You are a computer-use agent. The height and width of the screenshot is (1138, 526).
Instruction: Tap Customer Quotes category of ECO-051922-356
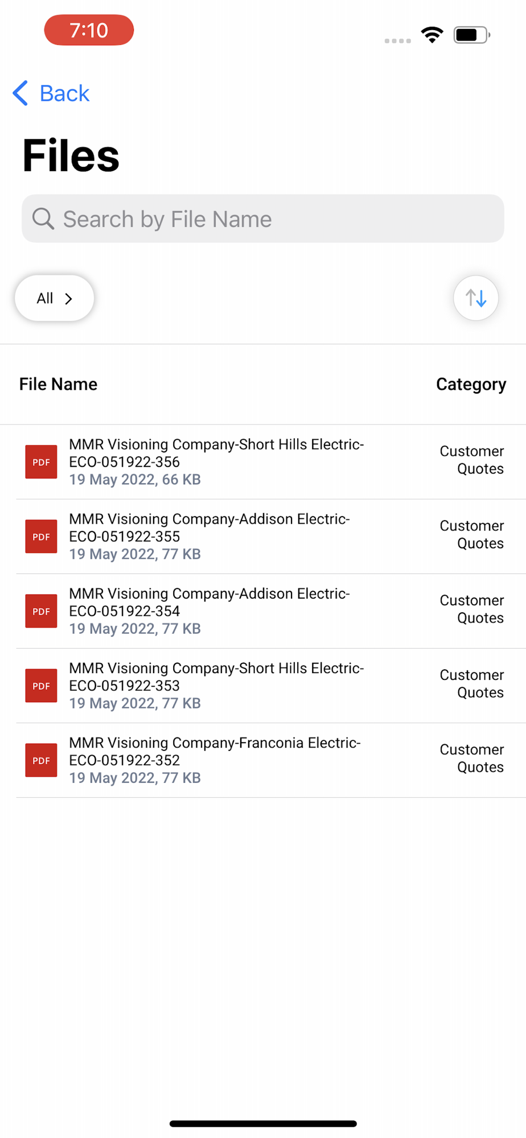coord(472,460)
